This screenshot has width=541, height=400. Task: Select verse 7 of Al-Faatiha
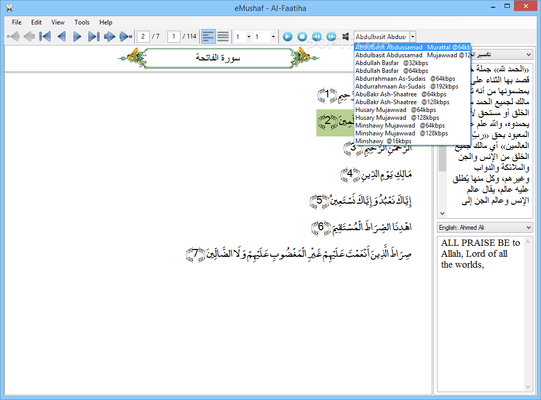(x=299, y=254)
